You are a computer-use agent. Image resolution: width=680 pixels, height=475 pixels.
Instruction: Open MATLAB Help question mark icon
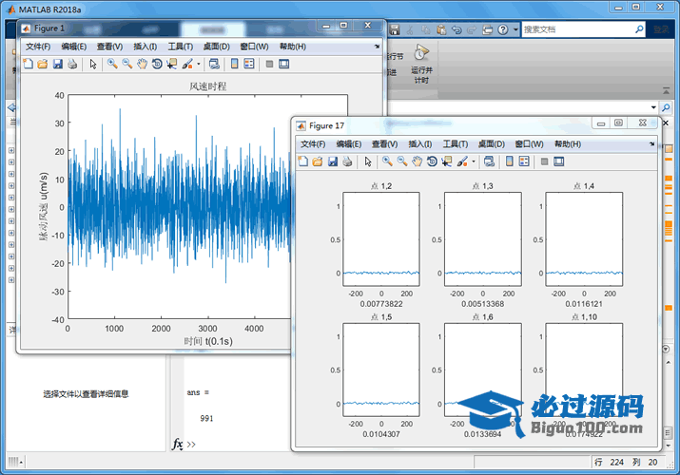tap(502, 29)
